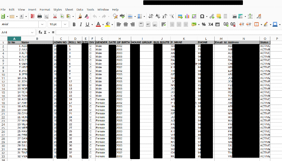Toggle bold formatting

click(74, 24)
